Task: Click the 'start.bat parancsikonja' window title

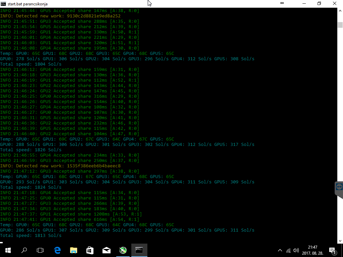Action: click(x=27, y=4)
